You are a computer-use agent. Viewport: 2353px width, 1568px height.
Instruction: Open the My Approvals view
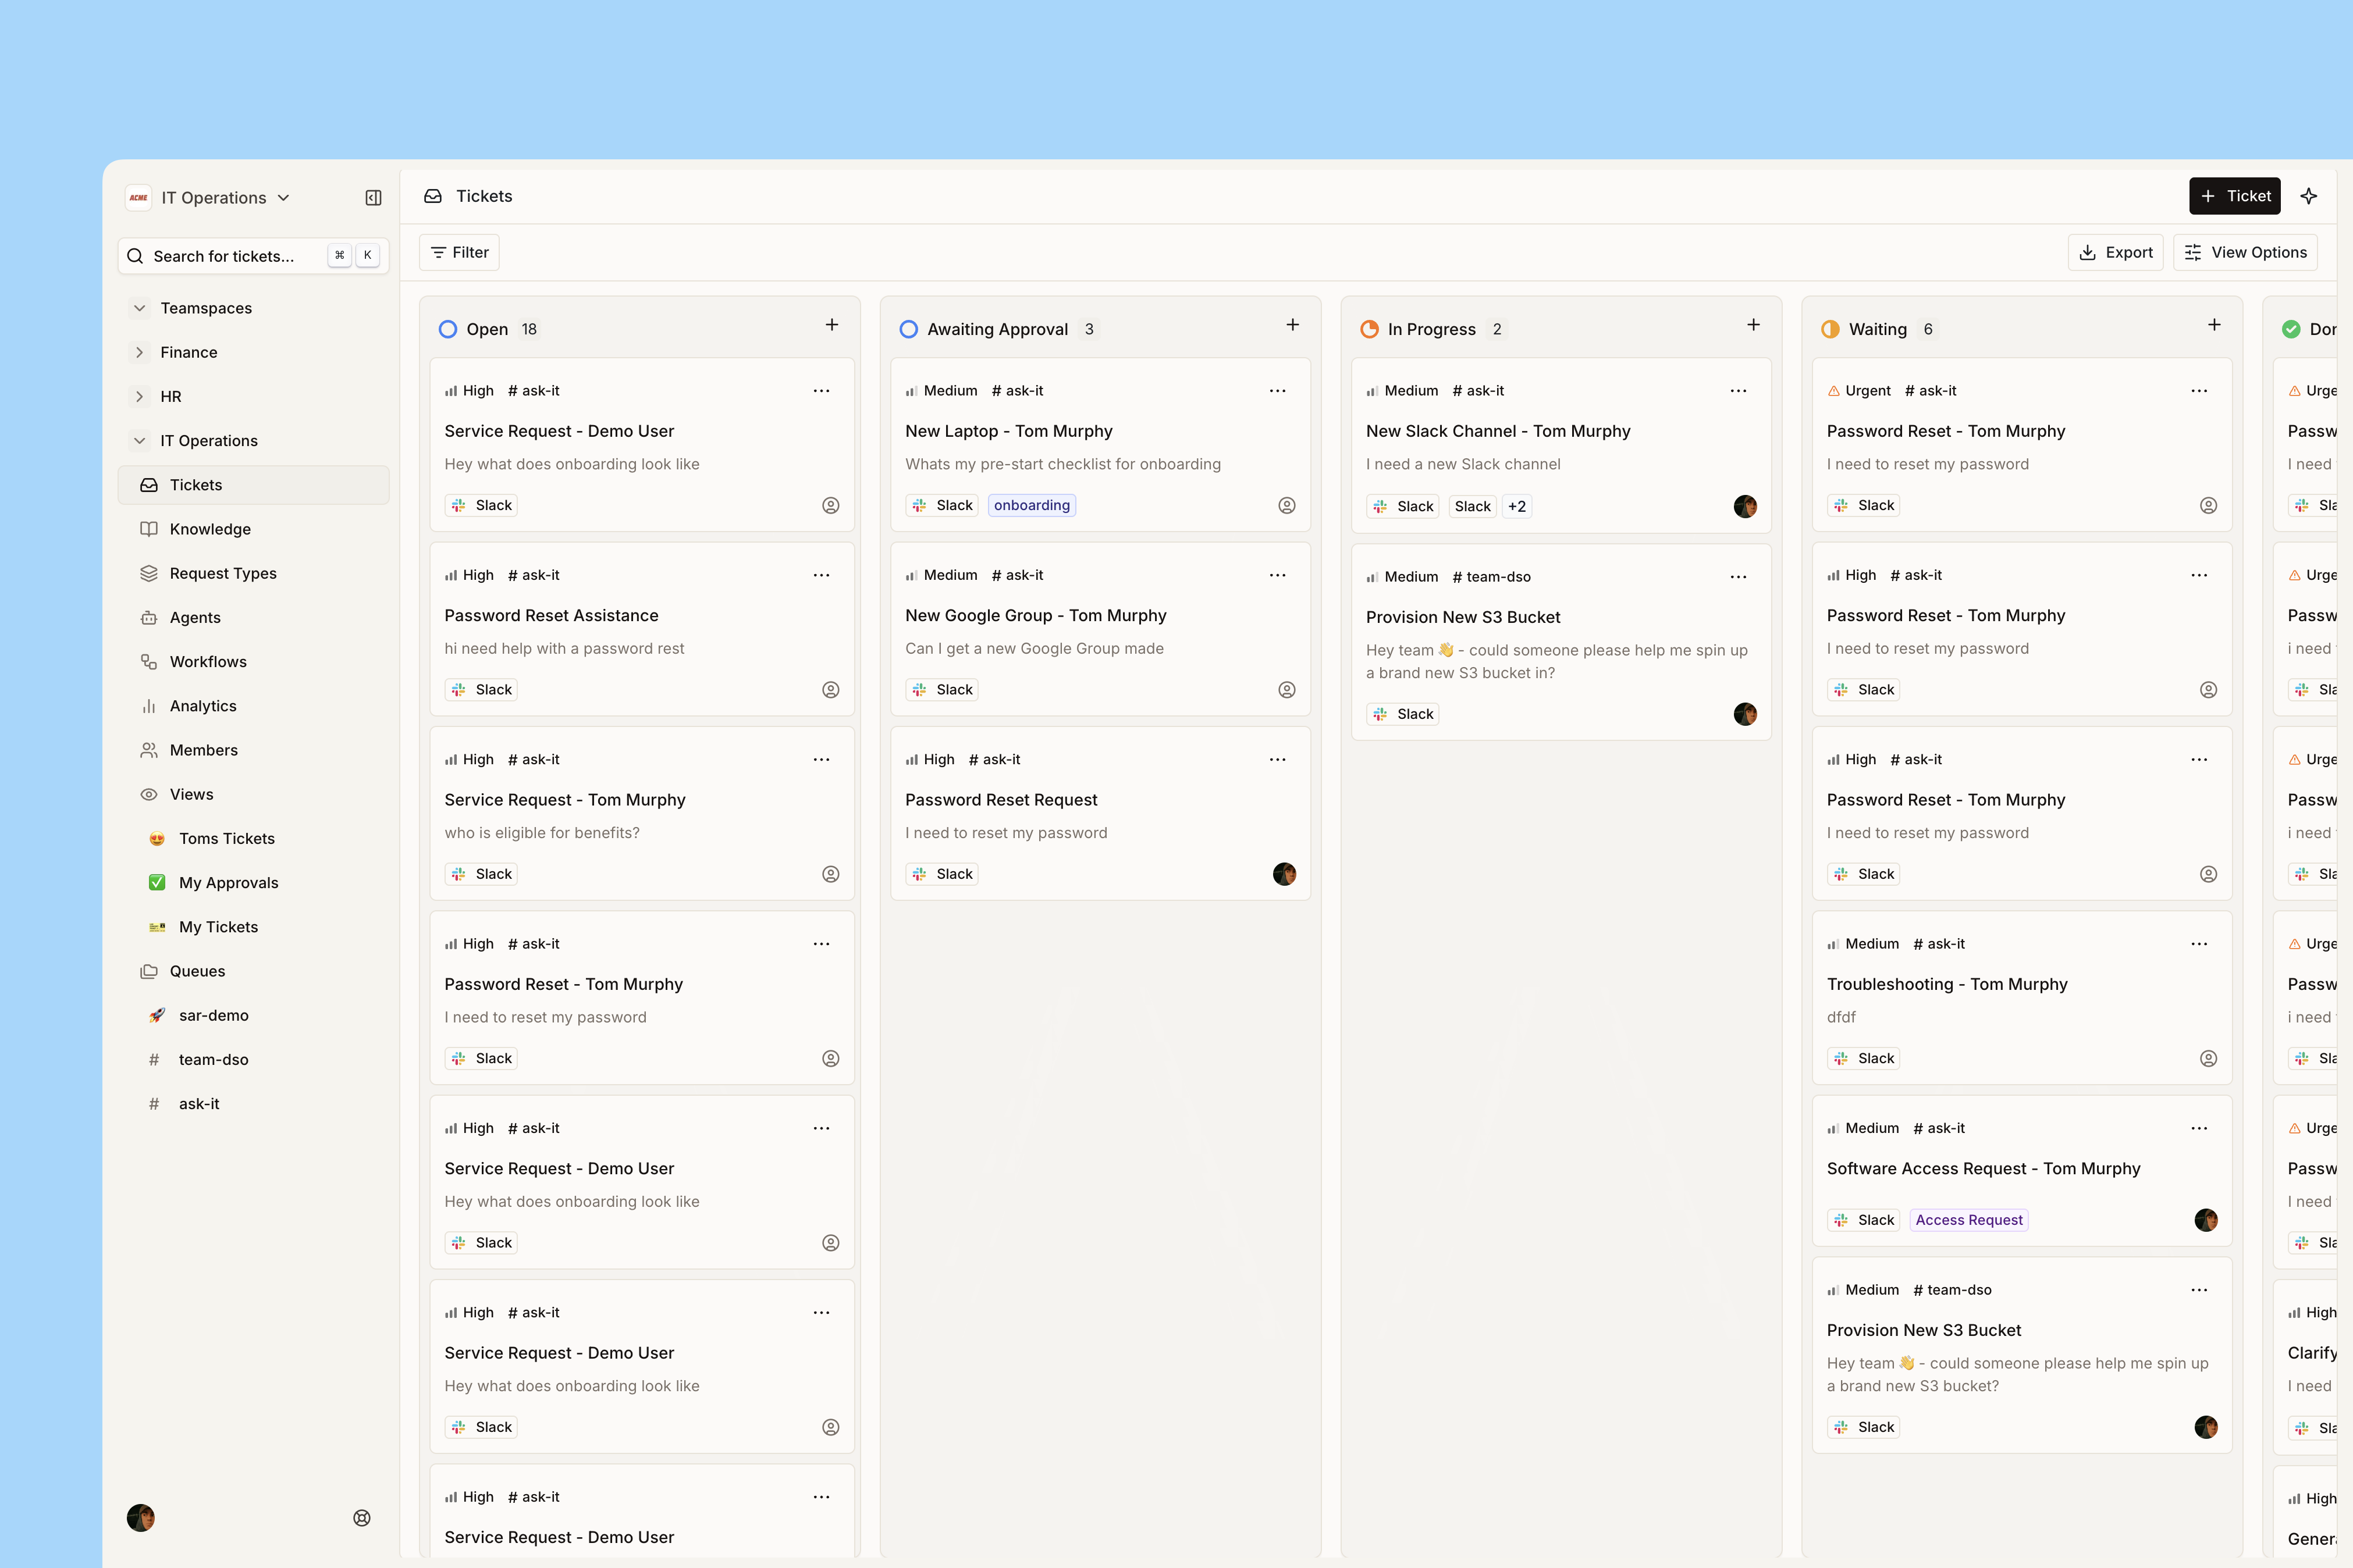228,883
